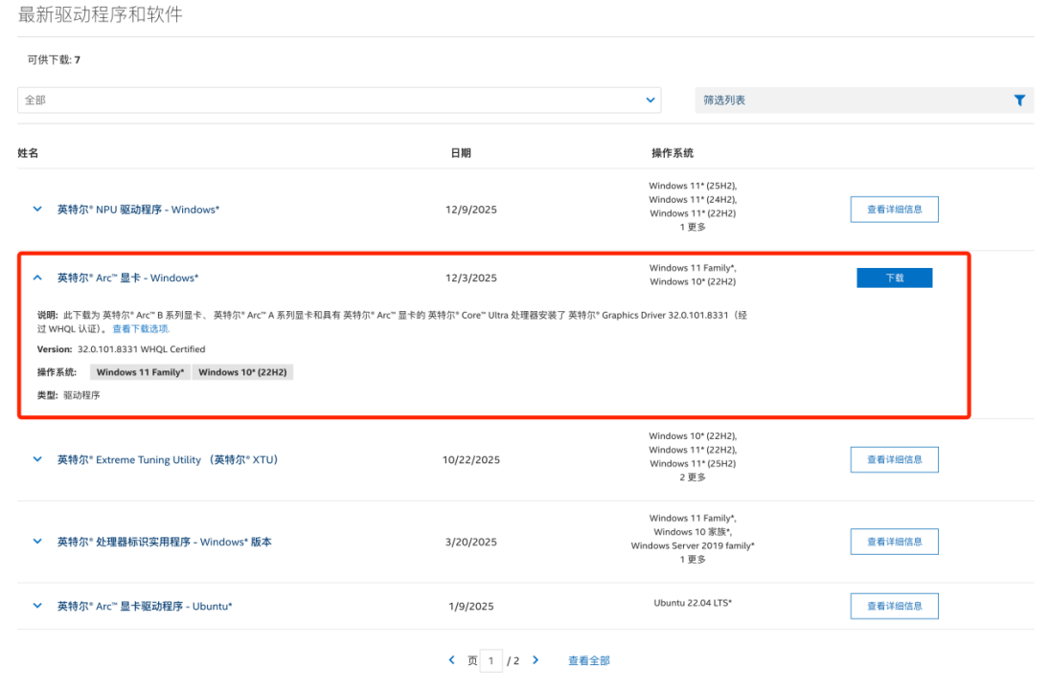1049x689 pixels.
Task: Click the 查看全部 link
Action: tap(588, 661)
